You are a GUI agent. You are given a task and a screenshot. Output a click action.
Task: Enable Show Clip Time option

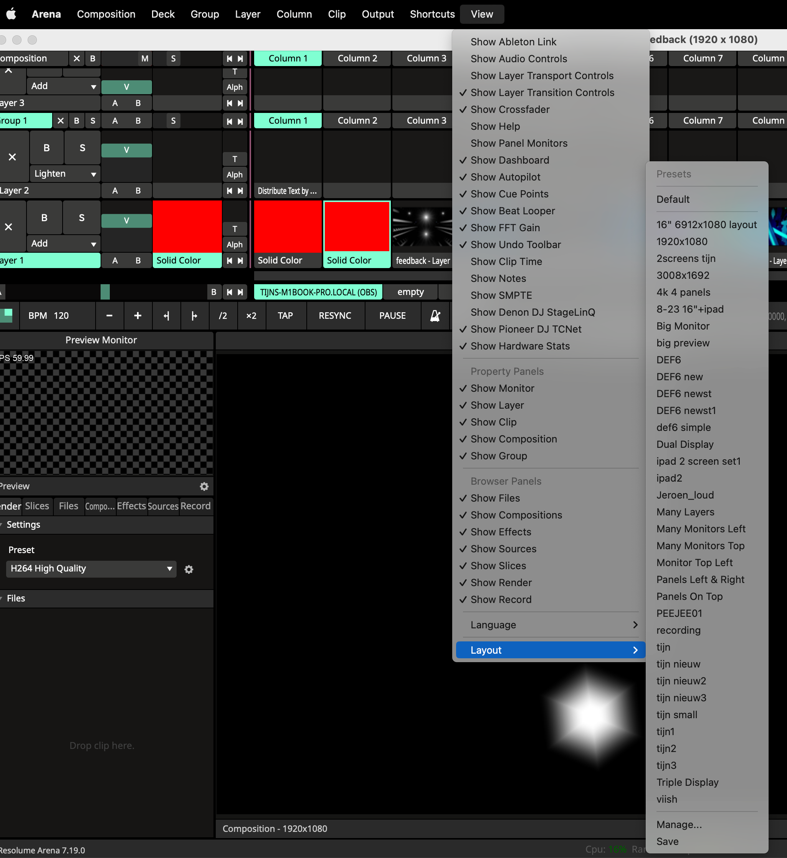[x=506, y=262]
